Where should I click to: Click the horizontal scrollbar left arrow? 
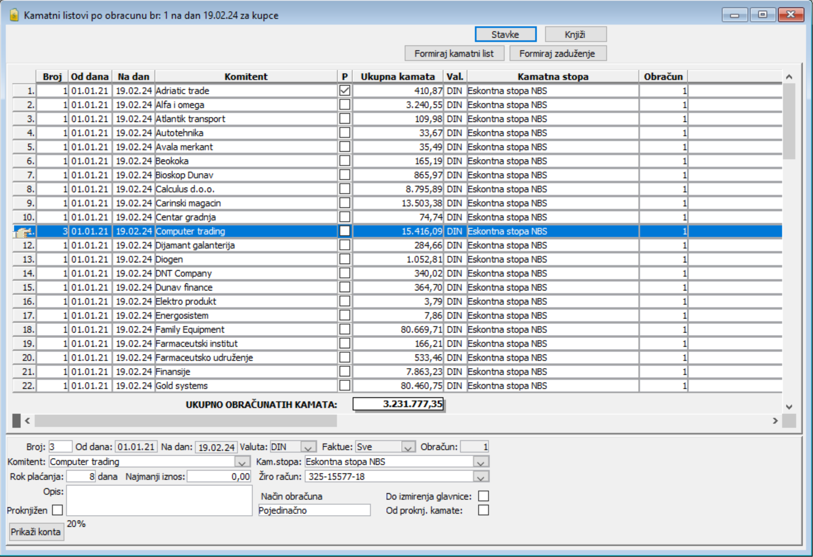click(28, 421)
